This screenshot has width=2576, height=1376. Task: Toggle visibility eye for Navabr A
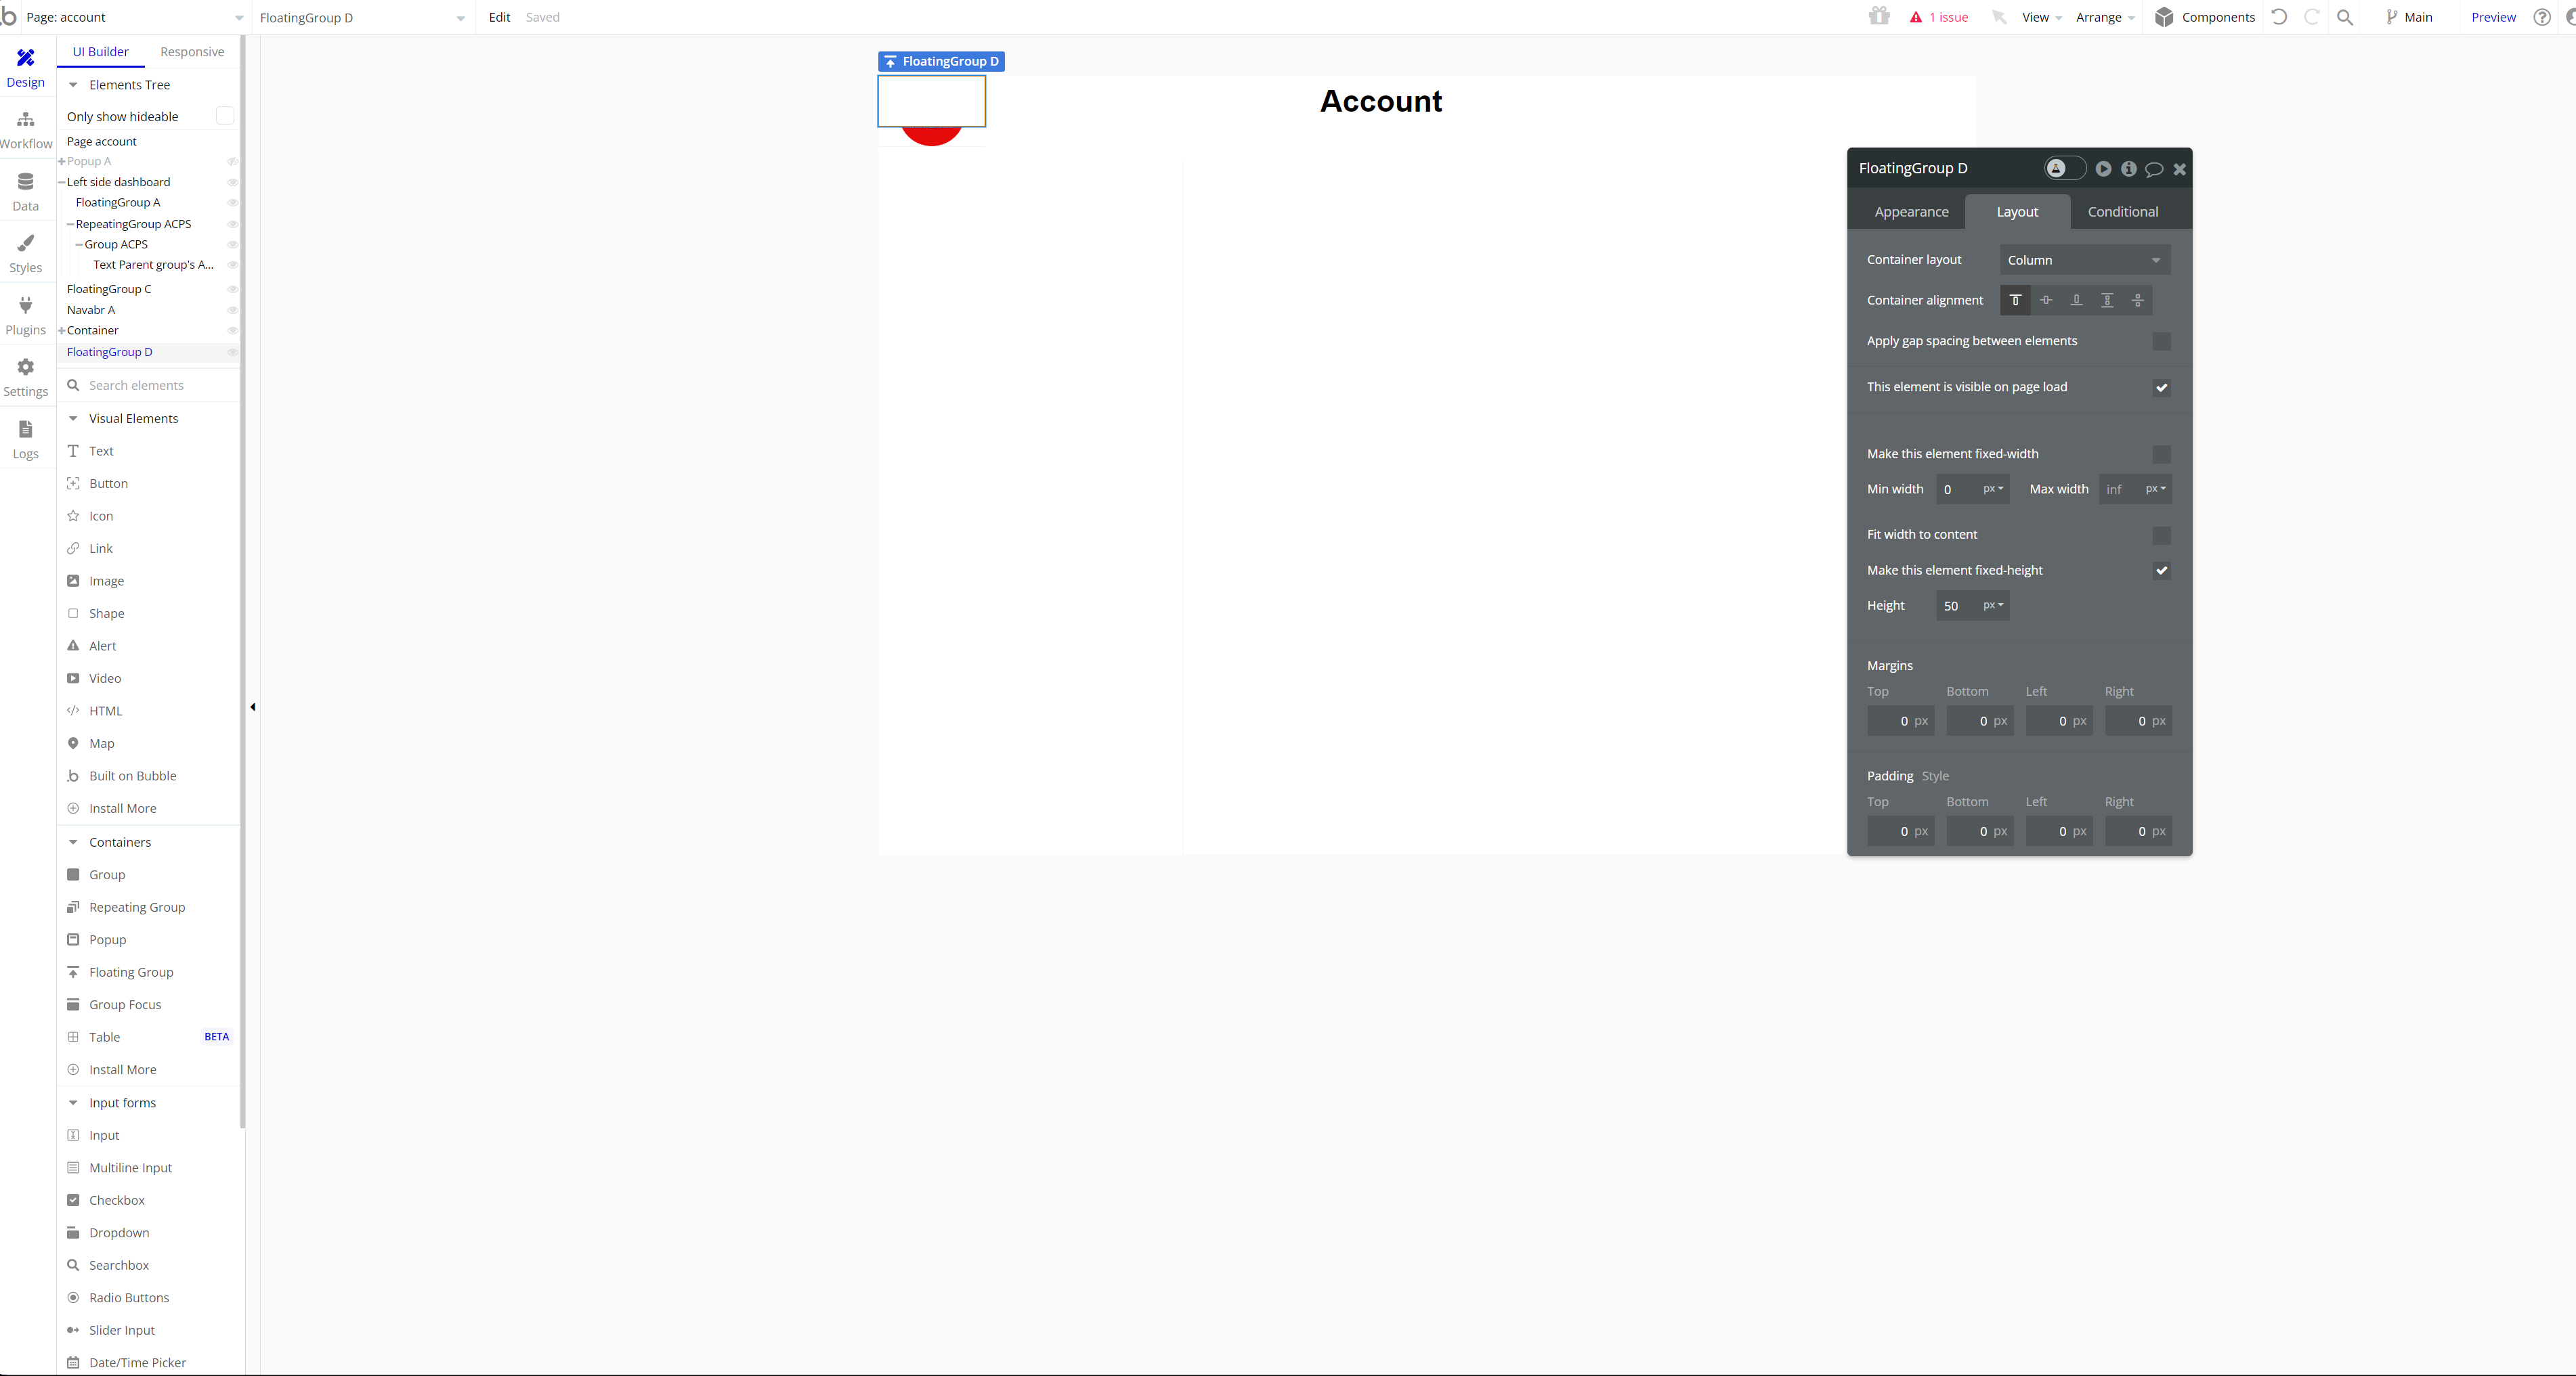click(232, 310)
